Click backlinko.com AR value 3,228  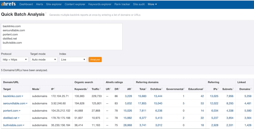pos(128,96)
